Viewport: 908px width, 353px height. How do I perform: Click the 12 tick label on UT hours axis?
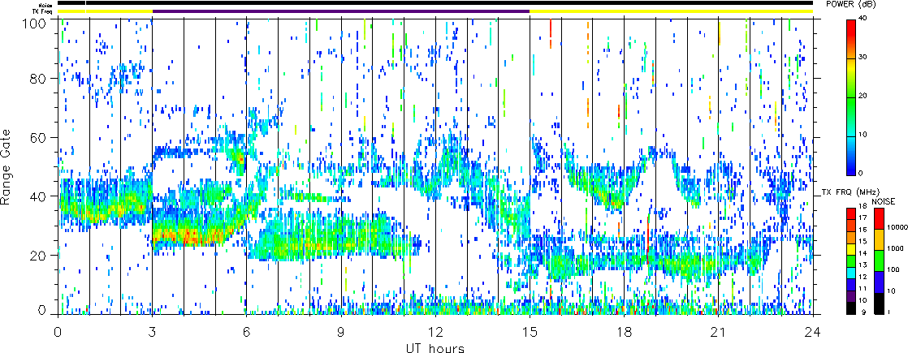pos(435,333)
